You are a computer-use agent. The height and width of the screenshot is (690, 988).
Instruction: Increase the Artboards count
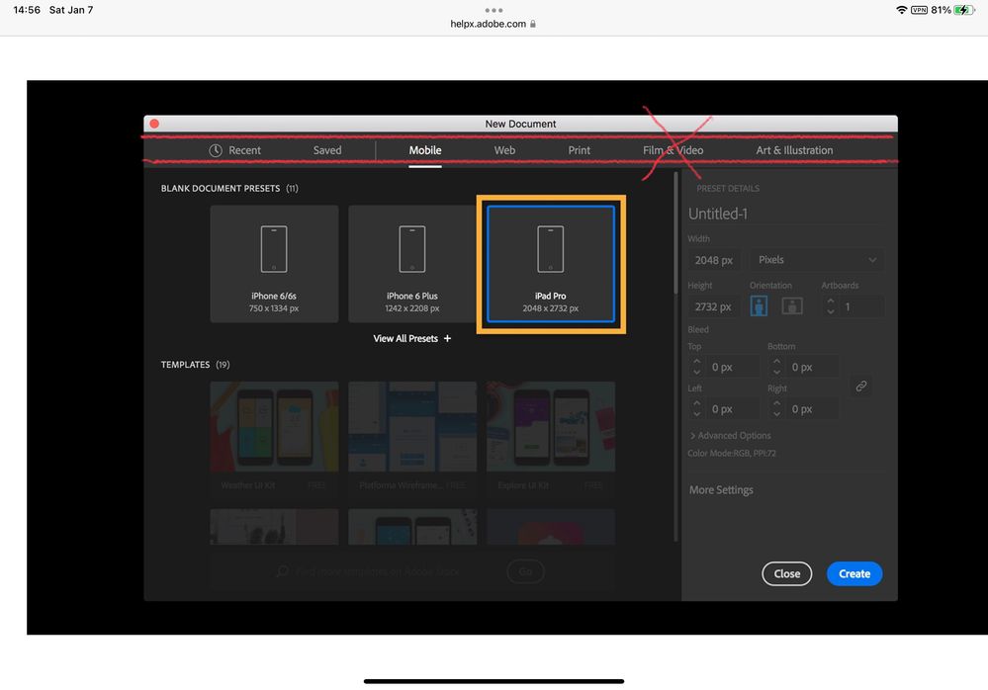pos(831,302)
